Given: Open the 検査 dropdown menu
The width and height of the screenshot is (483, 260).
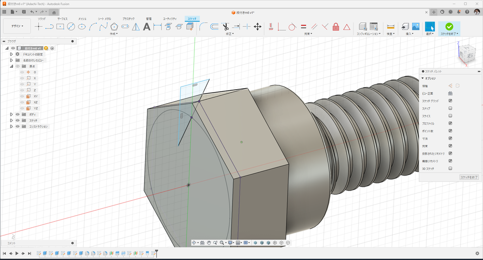Looking at the screenshot, I should [390, 34].
